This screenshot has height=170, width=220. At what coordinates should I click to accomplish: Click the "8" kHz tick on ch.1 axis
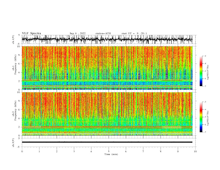tap(19, 55)
